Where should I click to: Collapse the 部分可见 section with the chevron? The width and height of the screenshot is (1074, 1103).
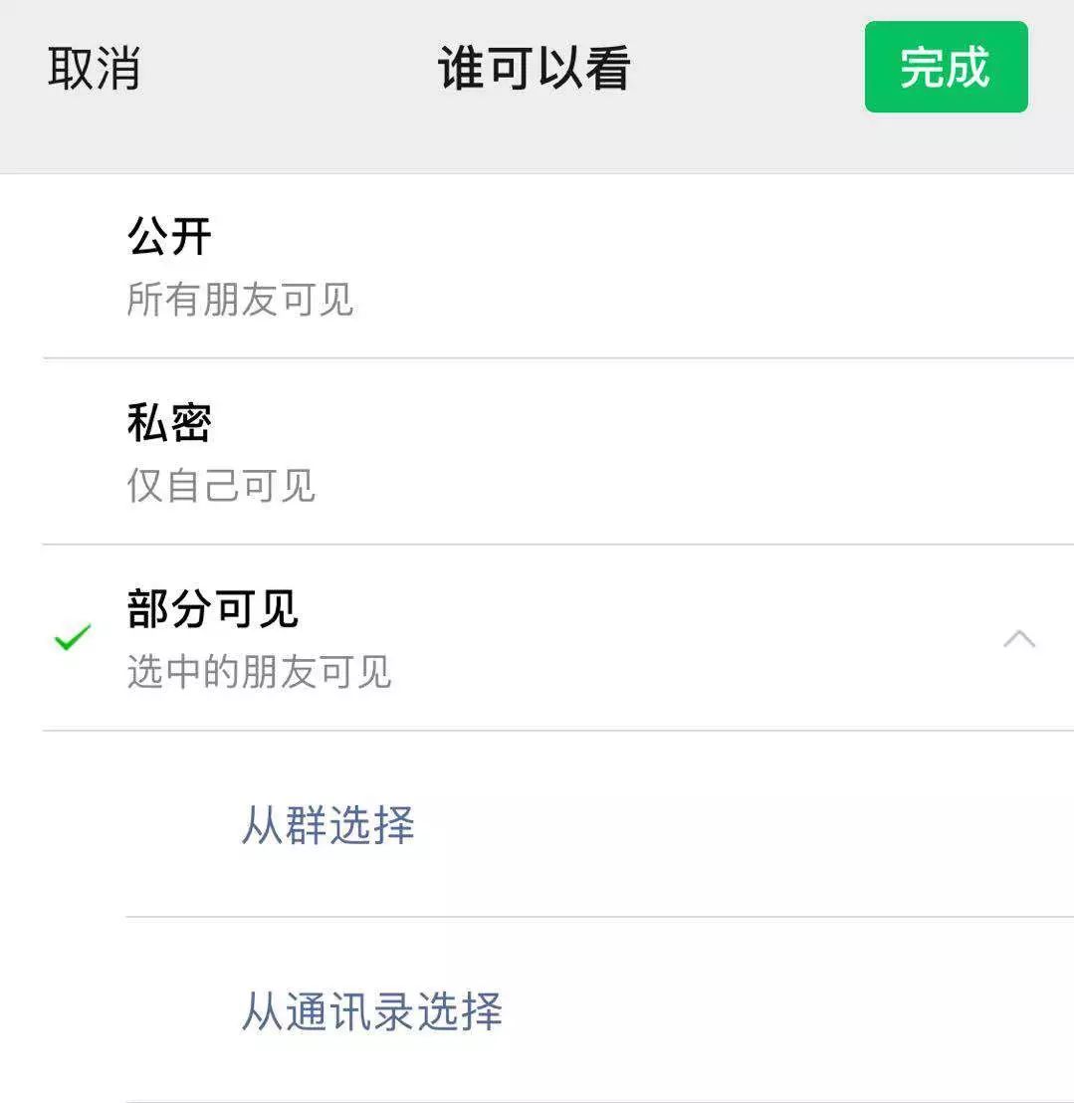click(1019, 639)
